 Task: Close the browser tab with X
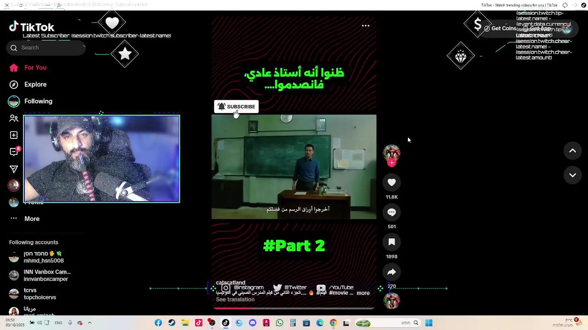[x=7, y=5]
